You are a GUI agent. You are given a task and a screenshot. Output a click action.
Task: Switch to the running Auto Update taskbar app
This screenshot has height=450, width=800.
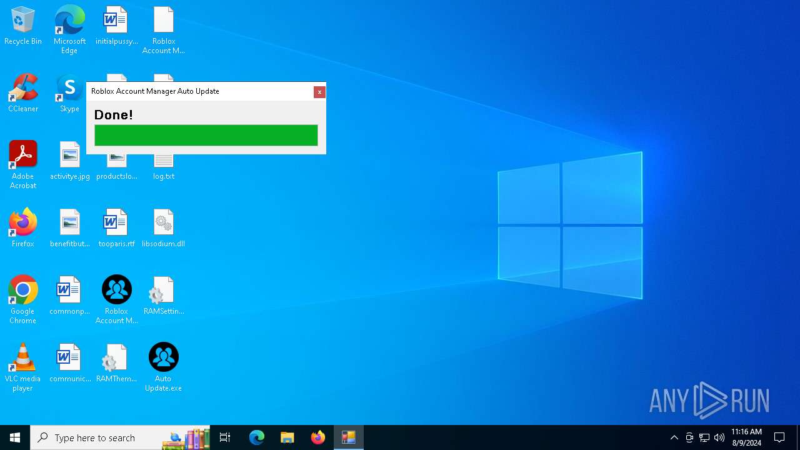[348, 437]
